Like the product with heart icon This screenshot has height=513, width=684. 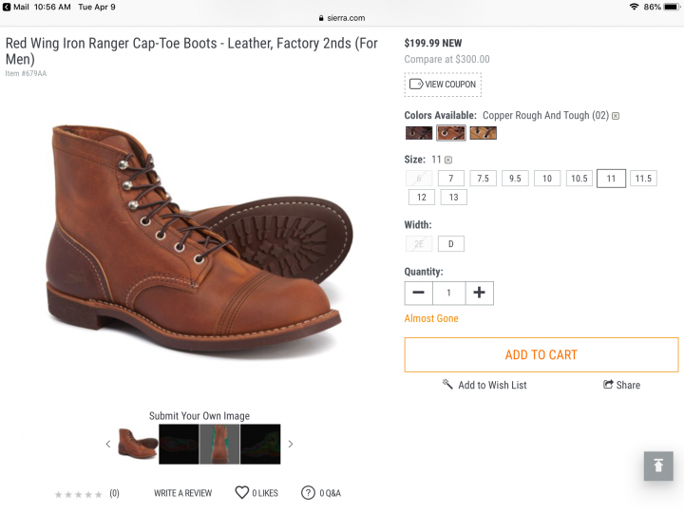(242, 492)
